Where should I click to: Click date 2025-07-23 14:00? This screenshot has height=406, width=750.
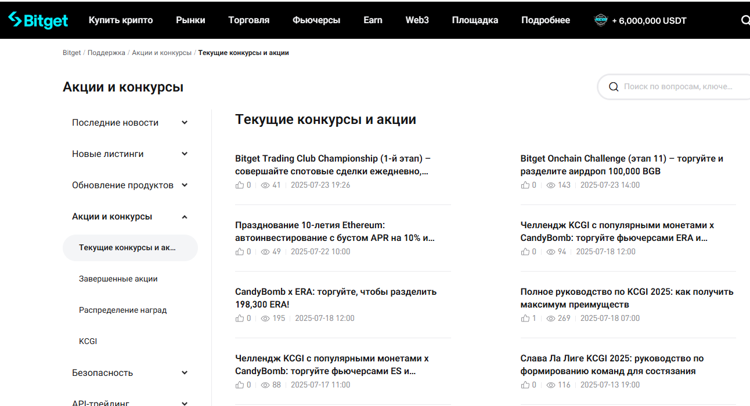610,185
